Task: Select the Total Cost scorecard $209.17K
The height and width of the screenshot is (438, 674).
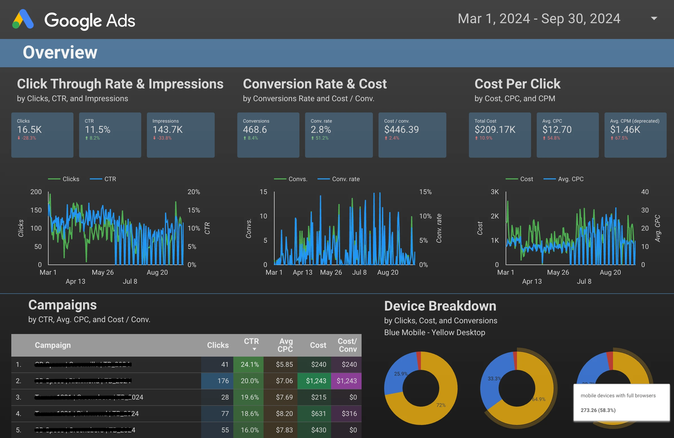Action: pyautogui.click(x=500, y=135)
